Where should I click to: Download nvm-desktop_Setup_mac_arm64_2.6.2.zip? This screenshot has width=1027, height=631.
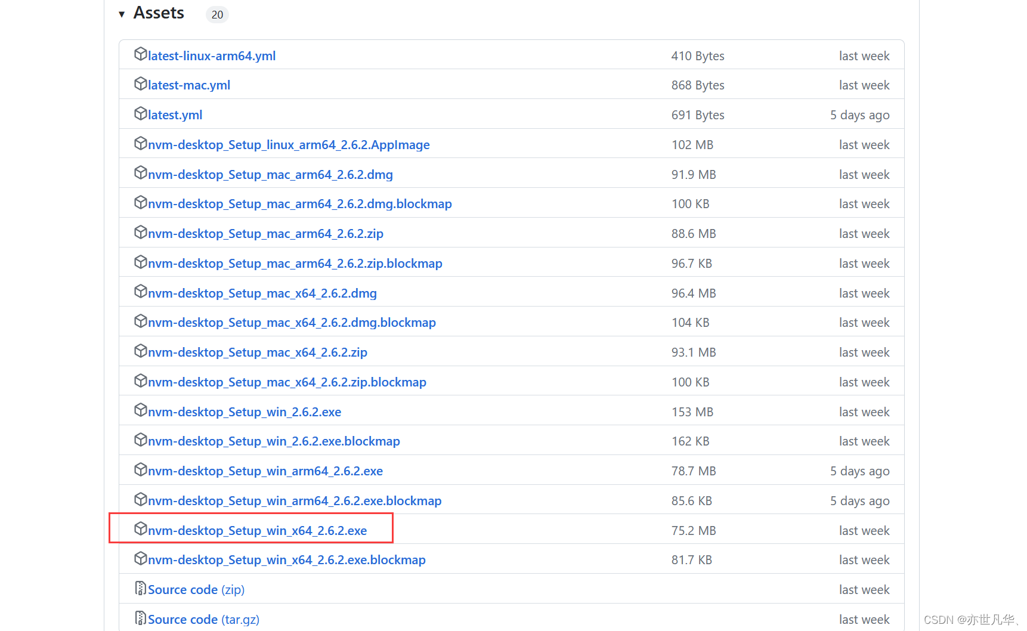pyautogui.click(x=265, y=234)
